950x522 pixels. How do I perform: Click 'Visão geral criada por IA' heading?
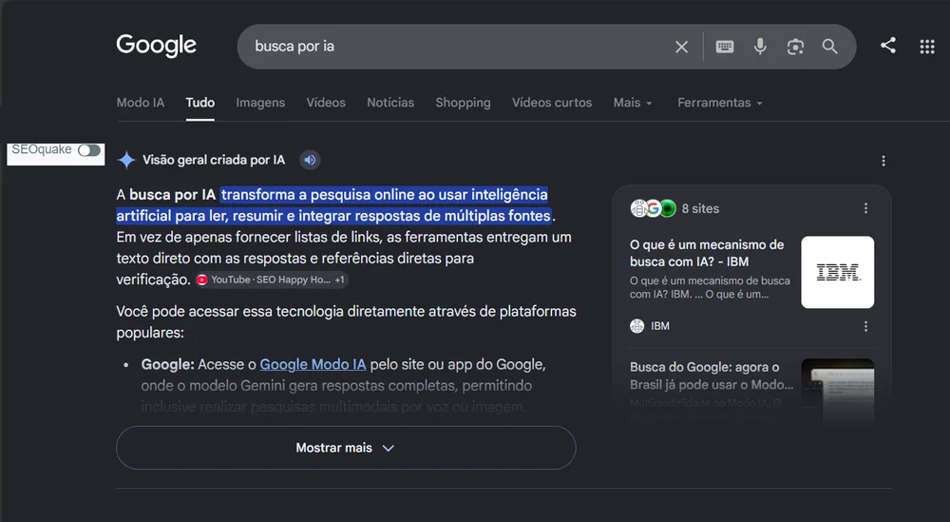pos(213,160)
